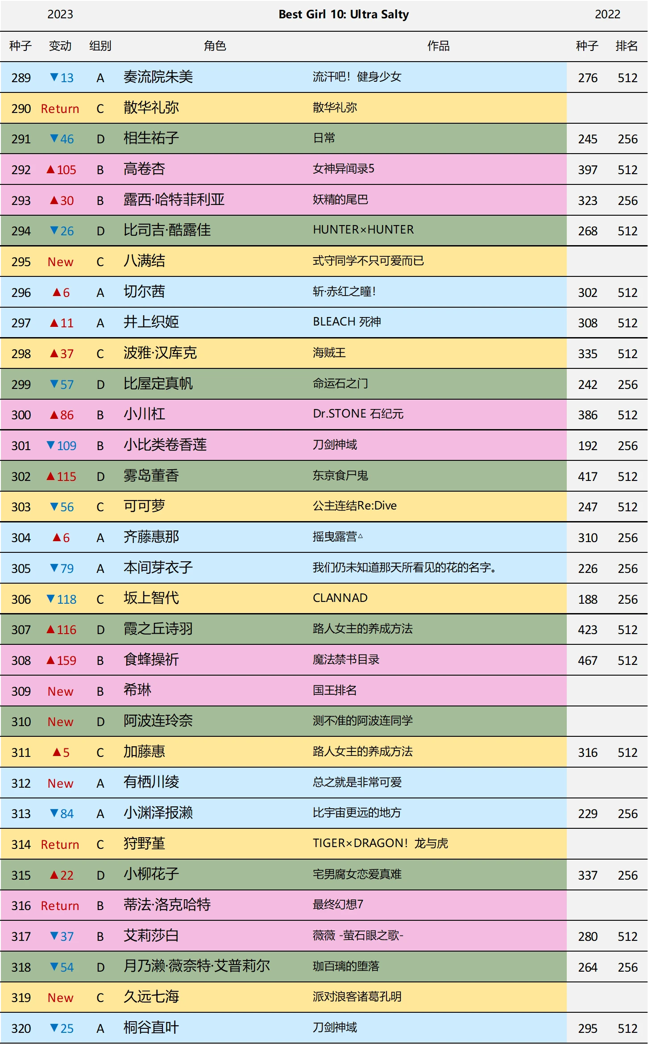Select work title '珈百璃的堕落'

[346, 966]
